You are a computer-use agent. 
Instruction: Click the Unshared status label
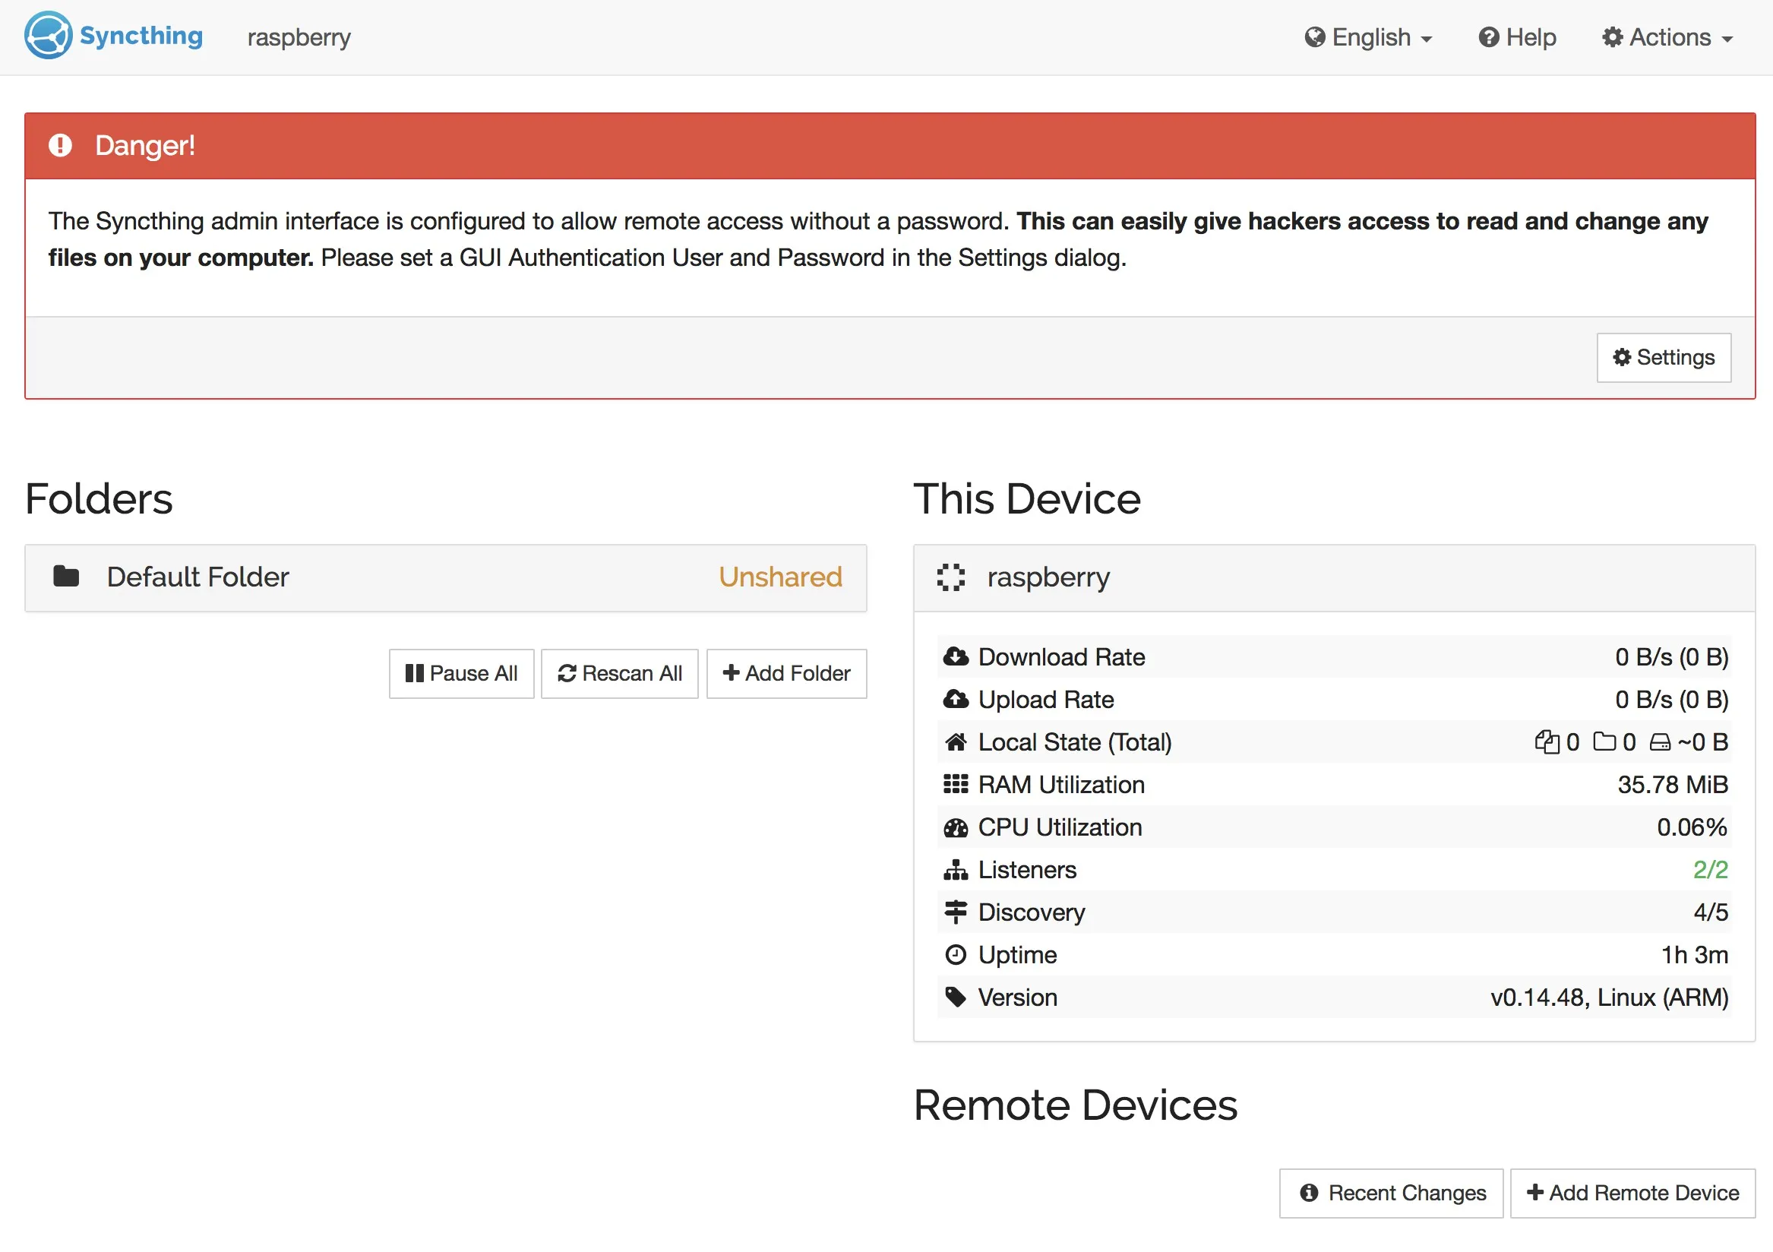(x=780, y=577)
